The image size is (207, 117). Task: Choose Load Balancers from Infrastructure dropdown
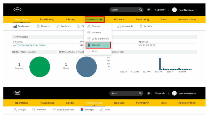(x=98, y=39)
